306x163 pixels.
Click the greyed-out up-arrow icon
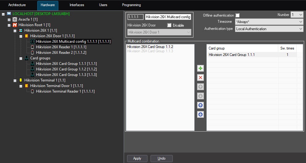201,87
